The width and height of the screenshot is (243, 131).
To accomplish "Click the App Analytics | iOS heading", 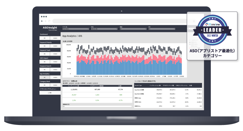I will (72, 36).
